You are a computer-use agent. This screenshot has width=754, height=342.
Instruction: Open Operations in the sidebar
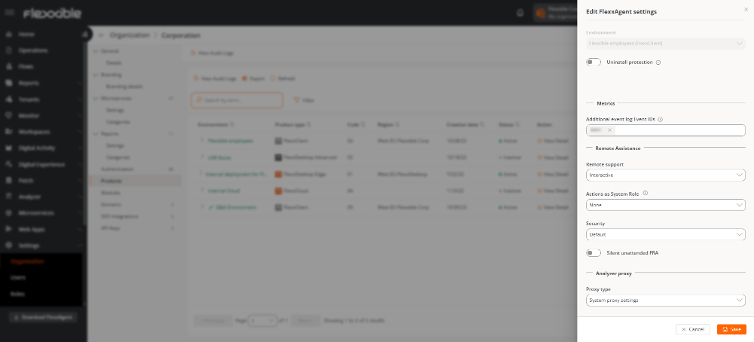tap(32, 50)
